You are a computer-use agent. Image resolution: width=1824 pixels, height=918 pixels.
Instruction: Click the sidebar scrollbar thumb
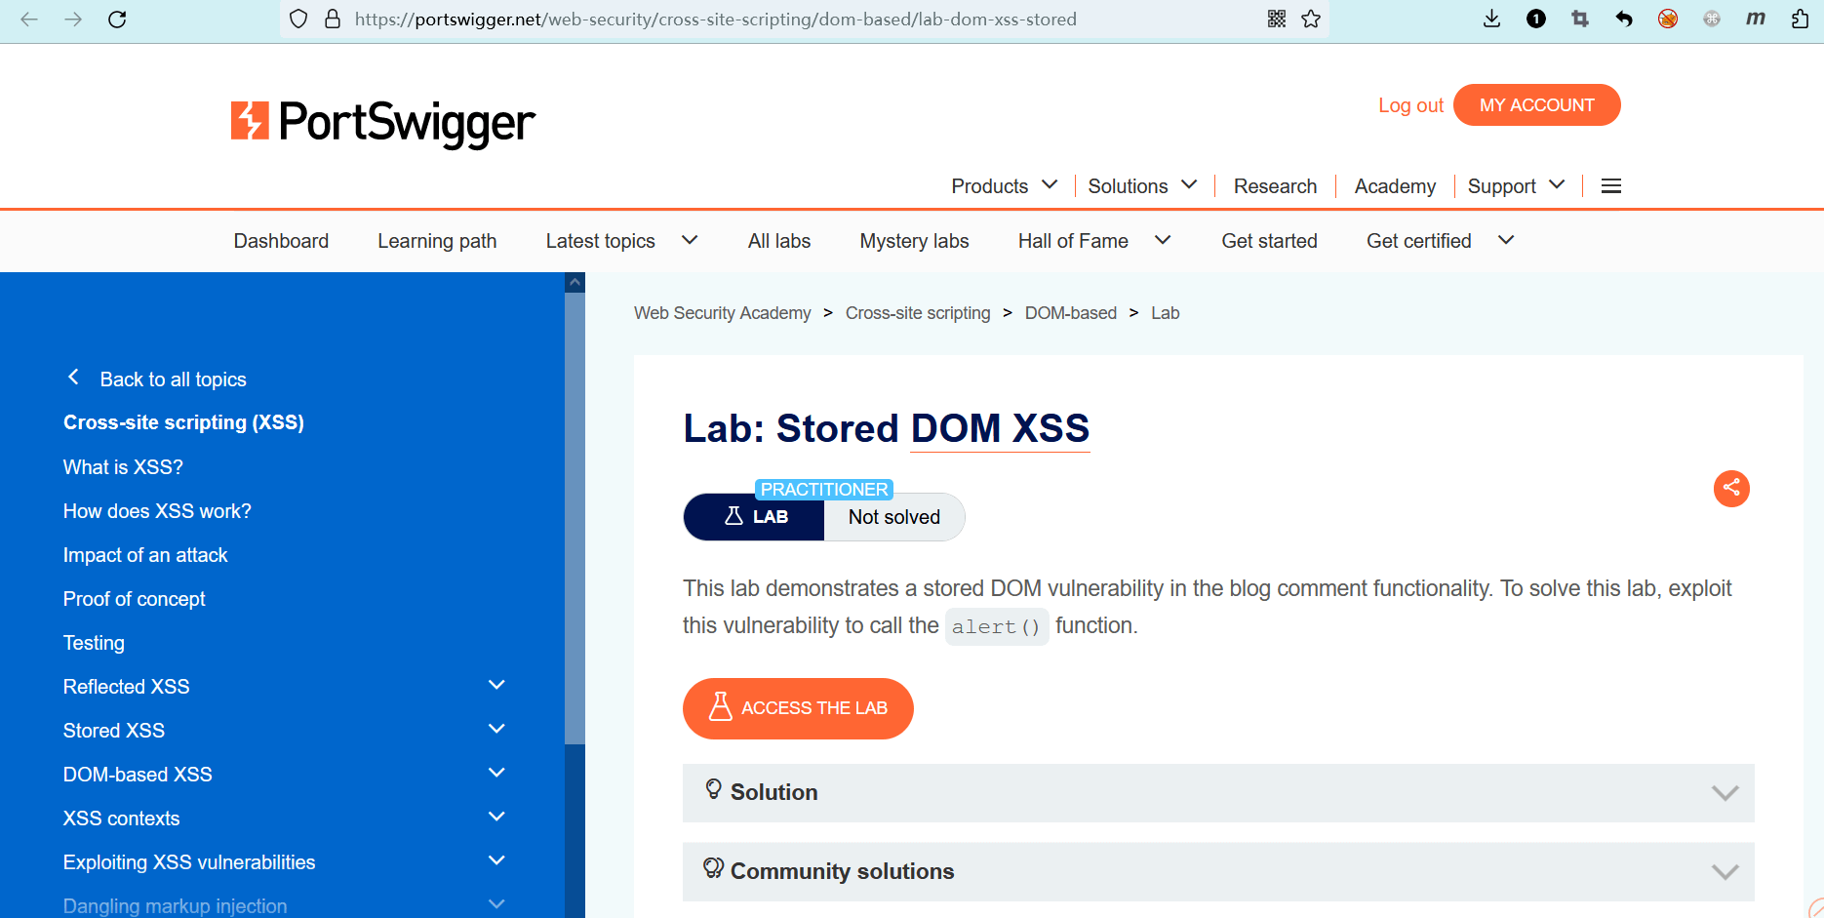[x=575, y=519]
